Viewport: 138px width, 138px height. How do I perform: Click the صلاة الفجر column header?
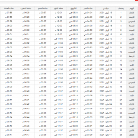click(x=88, y=8)
